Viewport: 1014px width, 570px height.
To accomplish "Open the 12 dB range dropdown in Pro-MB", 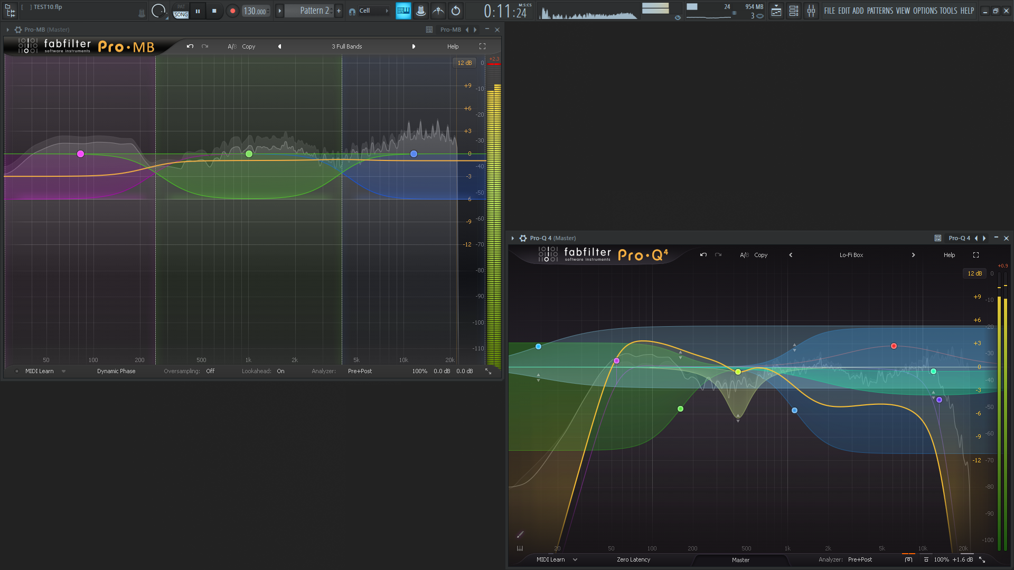I will (x=465, y=63).
